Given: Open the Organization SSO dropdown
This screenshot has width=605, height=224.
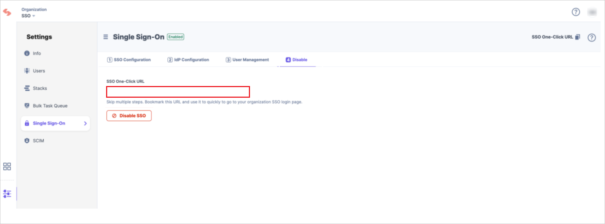Looking at the screenshot, I should (x=28, y=16).
